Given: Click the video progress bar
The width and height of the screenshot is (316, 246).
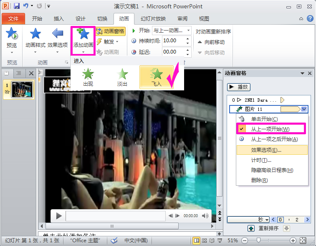Looking at the screenshot, I should [x=116, y=216].
